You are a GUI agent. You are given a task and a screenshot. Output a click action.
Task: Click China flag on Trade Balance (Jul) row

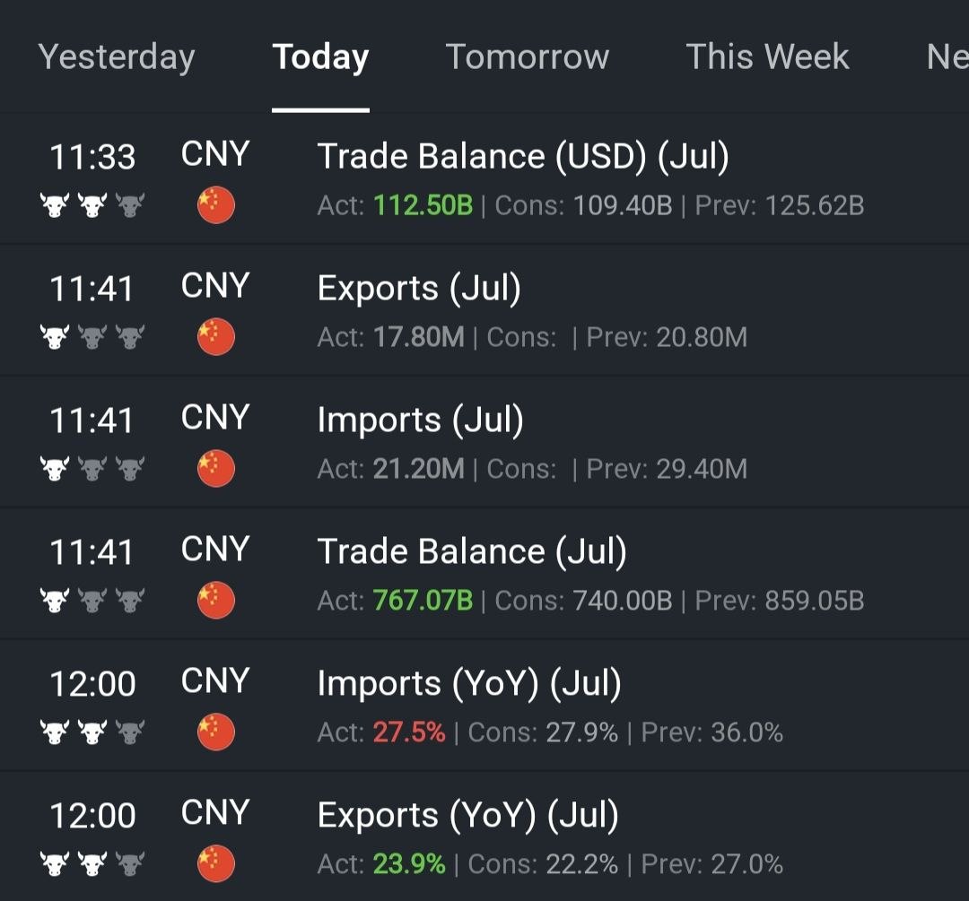coord(215,601)
